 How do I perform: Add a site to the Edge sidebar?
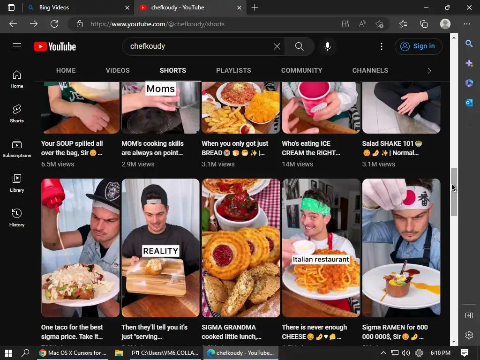point(469,124)
